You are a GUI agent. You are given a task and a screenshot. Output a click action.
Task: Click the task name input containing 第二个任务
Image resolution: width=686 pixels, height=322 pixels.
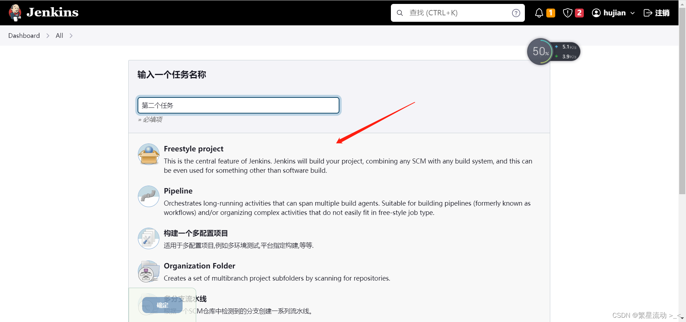point(238,105)
